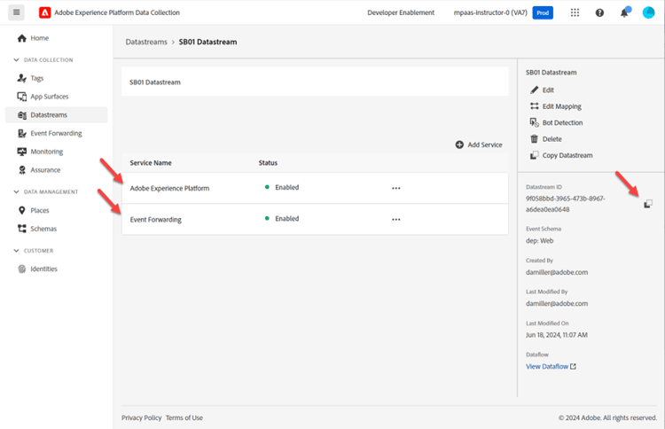
Task: Navigate to the Datastreams breadcrumb
Action: [x=146, y=42]
